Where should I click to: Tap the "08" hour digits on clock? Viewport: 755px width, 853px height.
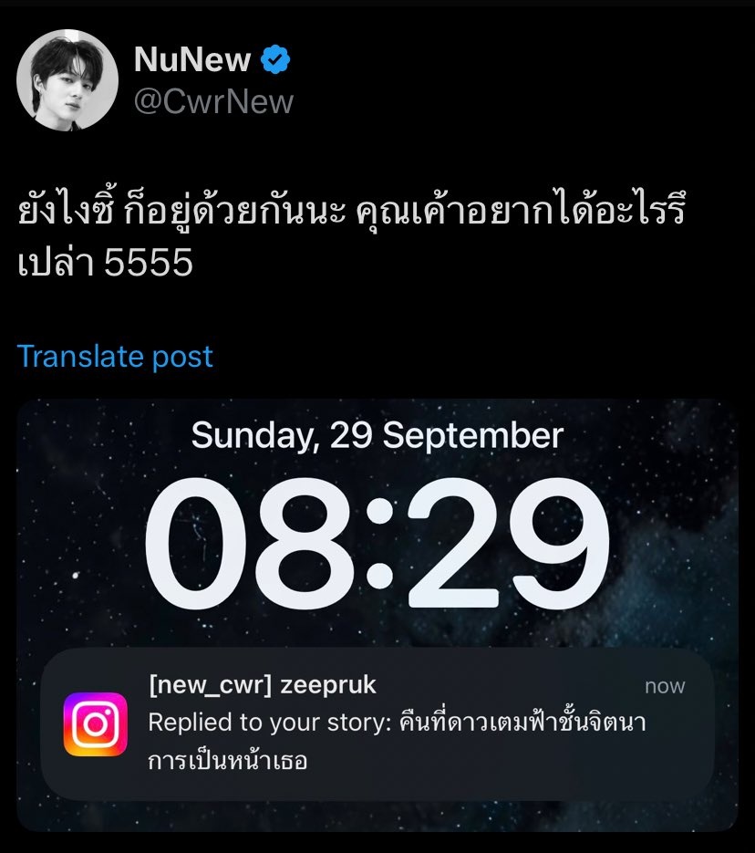[248, 544]
